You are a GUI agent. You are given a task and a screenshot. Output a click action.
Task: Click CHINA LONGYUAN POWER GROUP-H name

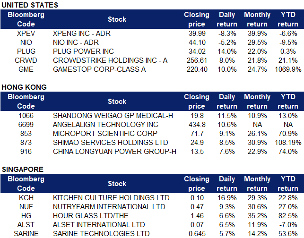pos(114,151)
